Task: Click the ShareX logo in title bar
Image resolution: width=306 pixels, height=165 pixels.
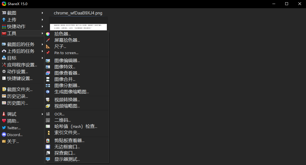Action: tap(4, 4)
